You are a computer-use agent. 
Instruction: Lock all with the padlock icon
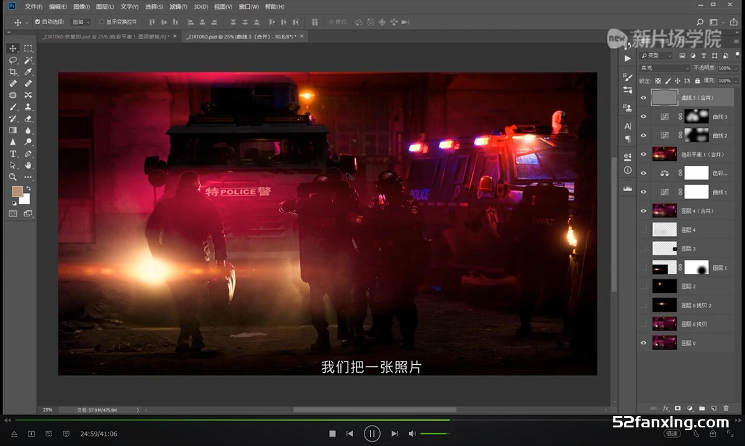[698, 81]
